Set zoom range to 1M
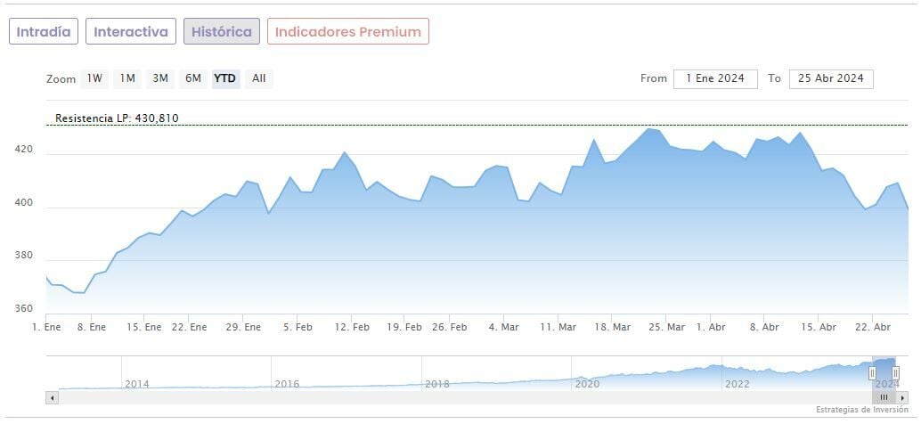 tap(127, 78)
